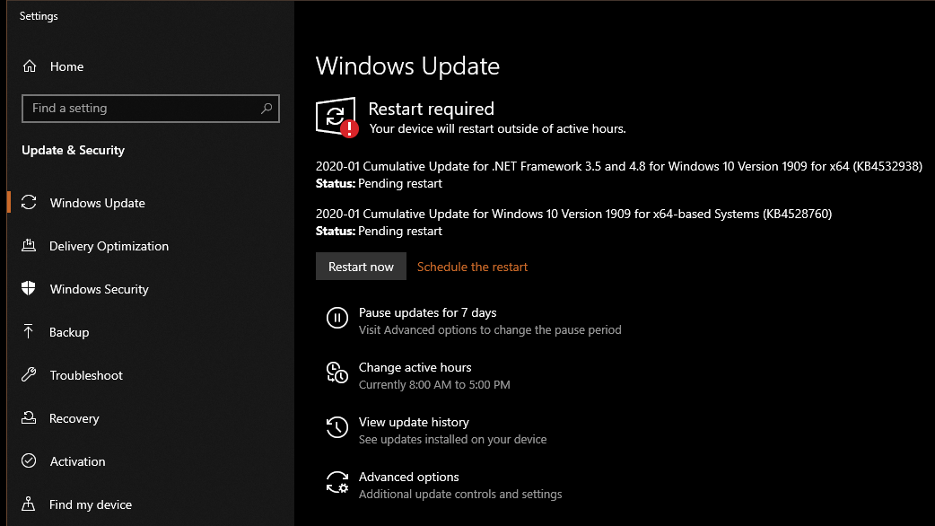This screenshot has width=935, height=526.
Task: Click the KB4532938 .NET Framework update text
Action: 619,166
